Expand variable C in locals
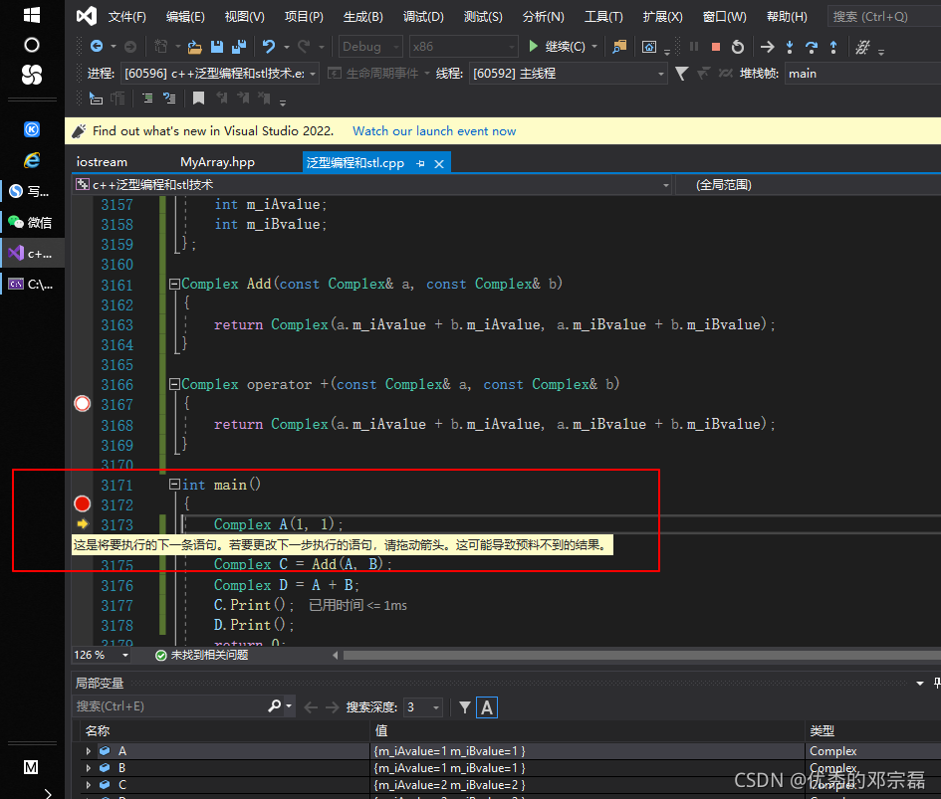This screenshot has width=941, height=799. pyautogui.click(x=89, y=785)
